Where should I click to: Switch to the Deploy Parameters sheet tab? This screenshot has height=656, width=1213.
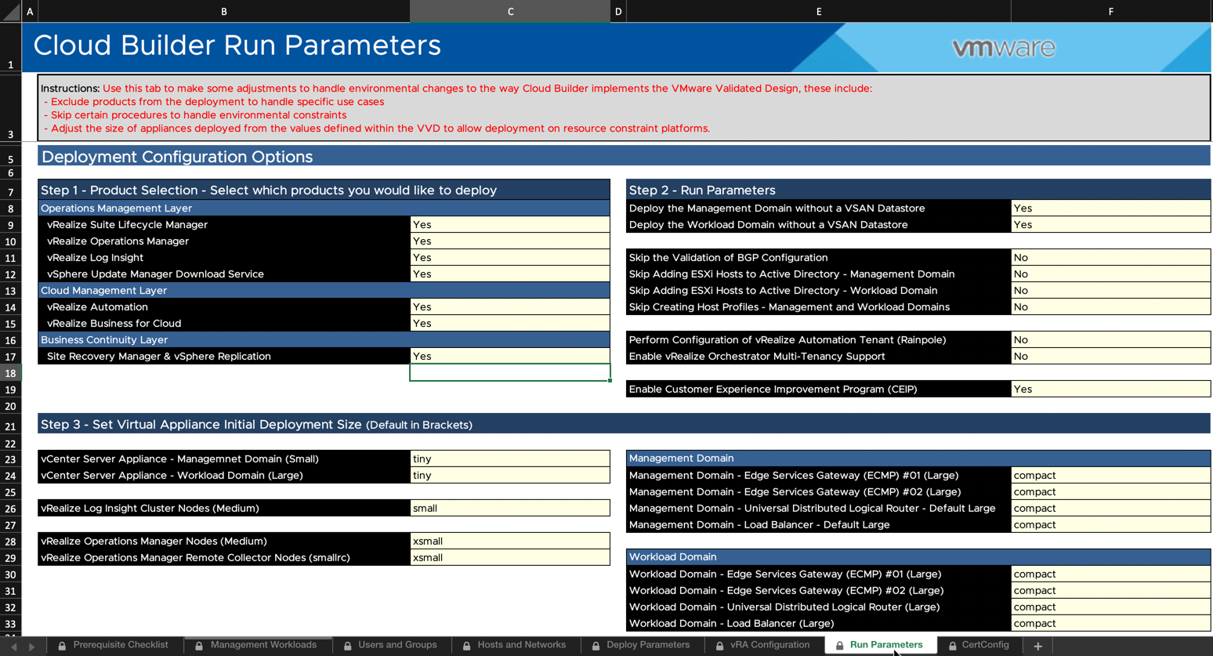(x=647, y=645)
